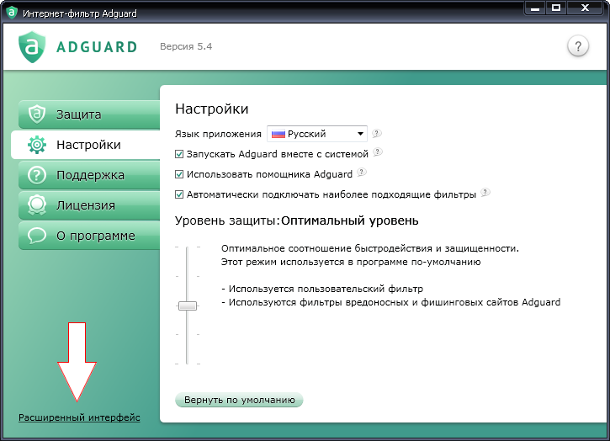610x441 pixels.
Task: Open help with the question mark button
Action: point(578,46)
